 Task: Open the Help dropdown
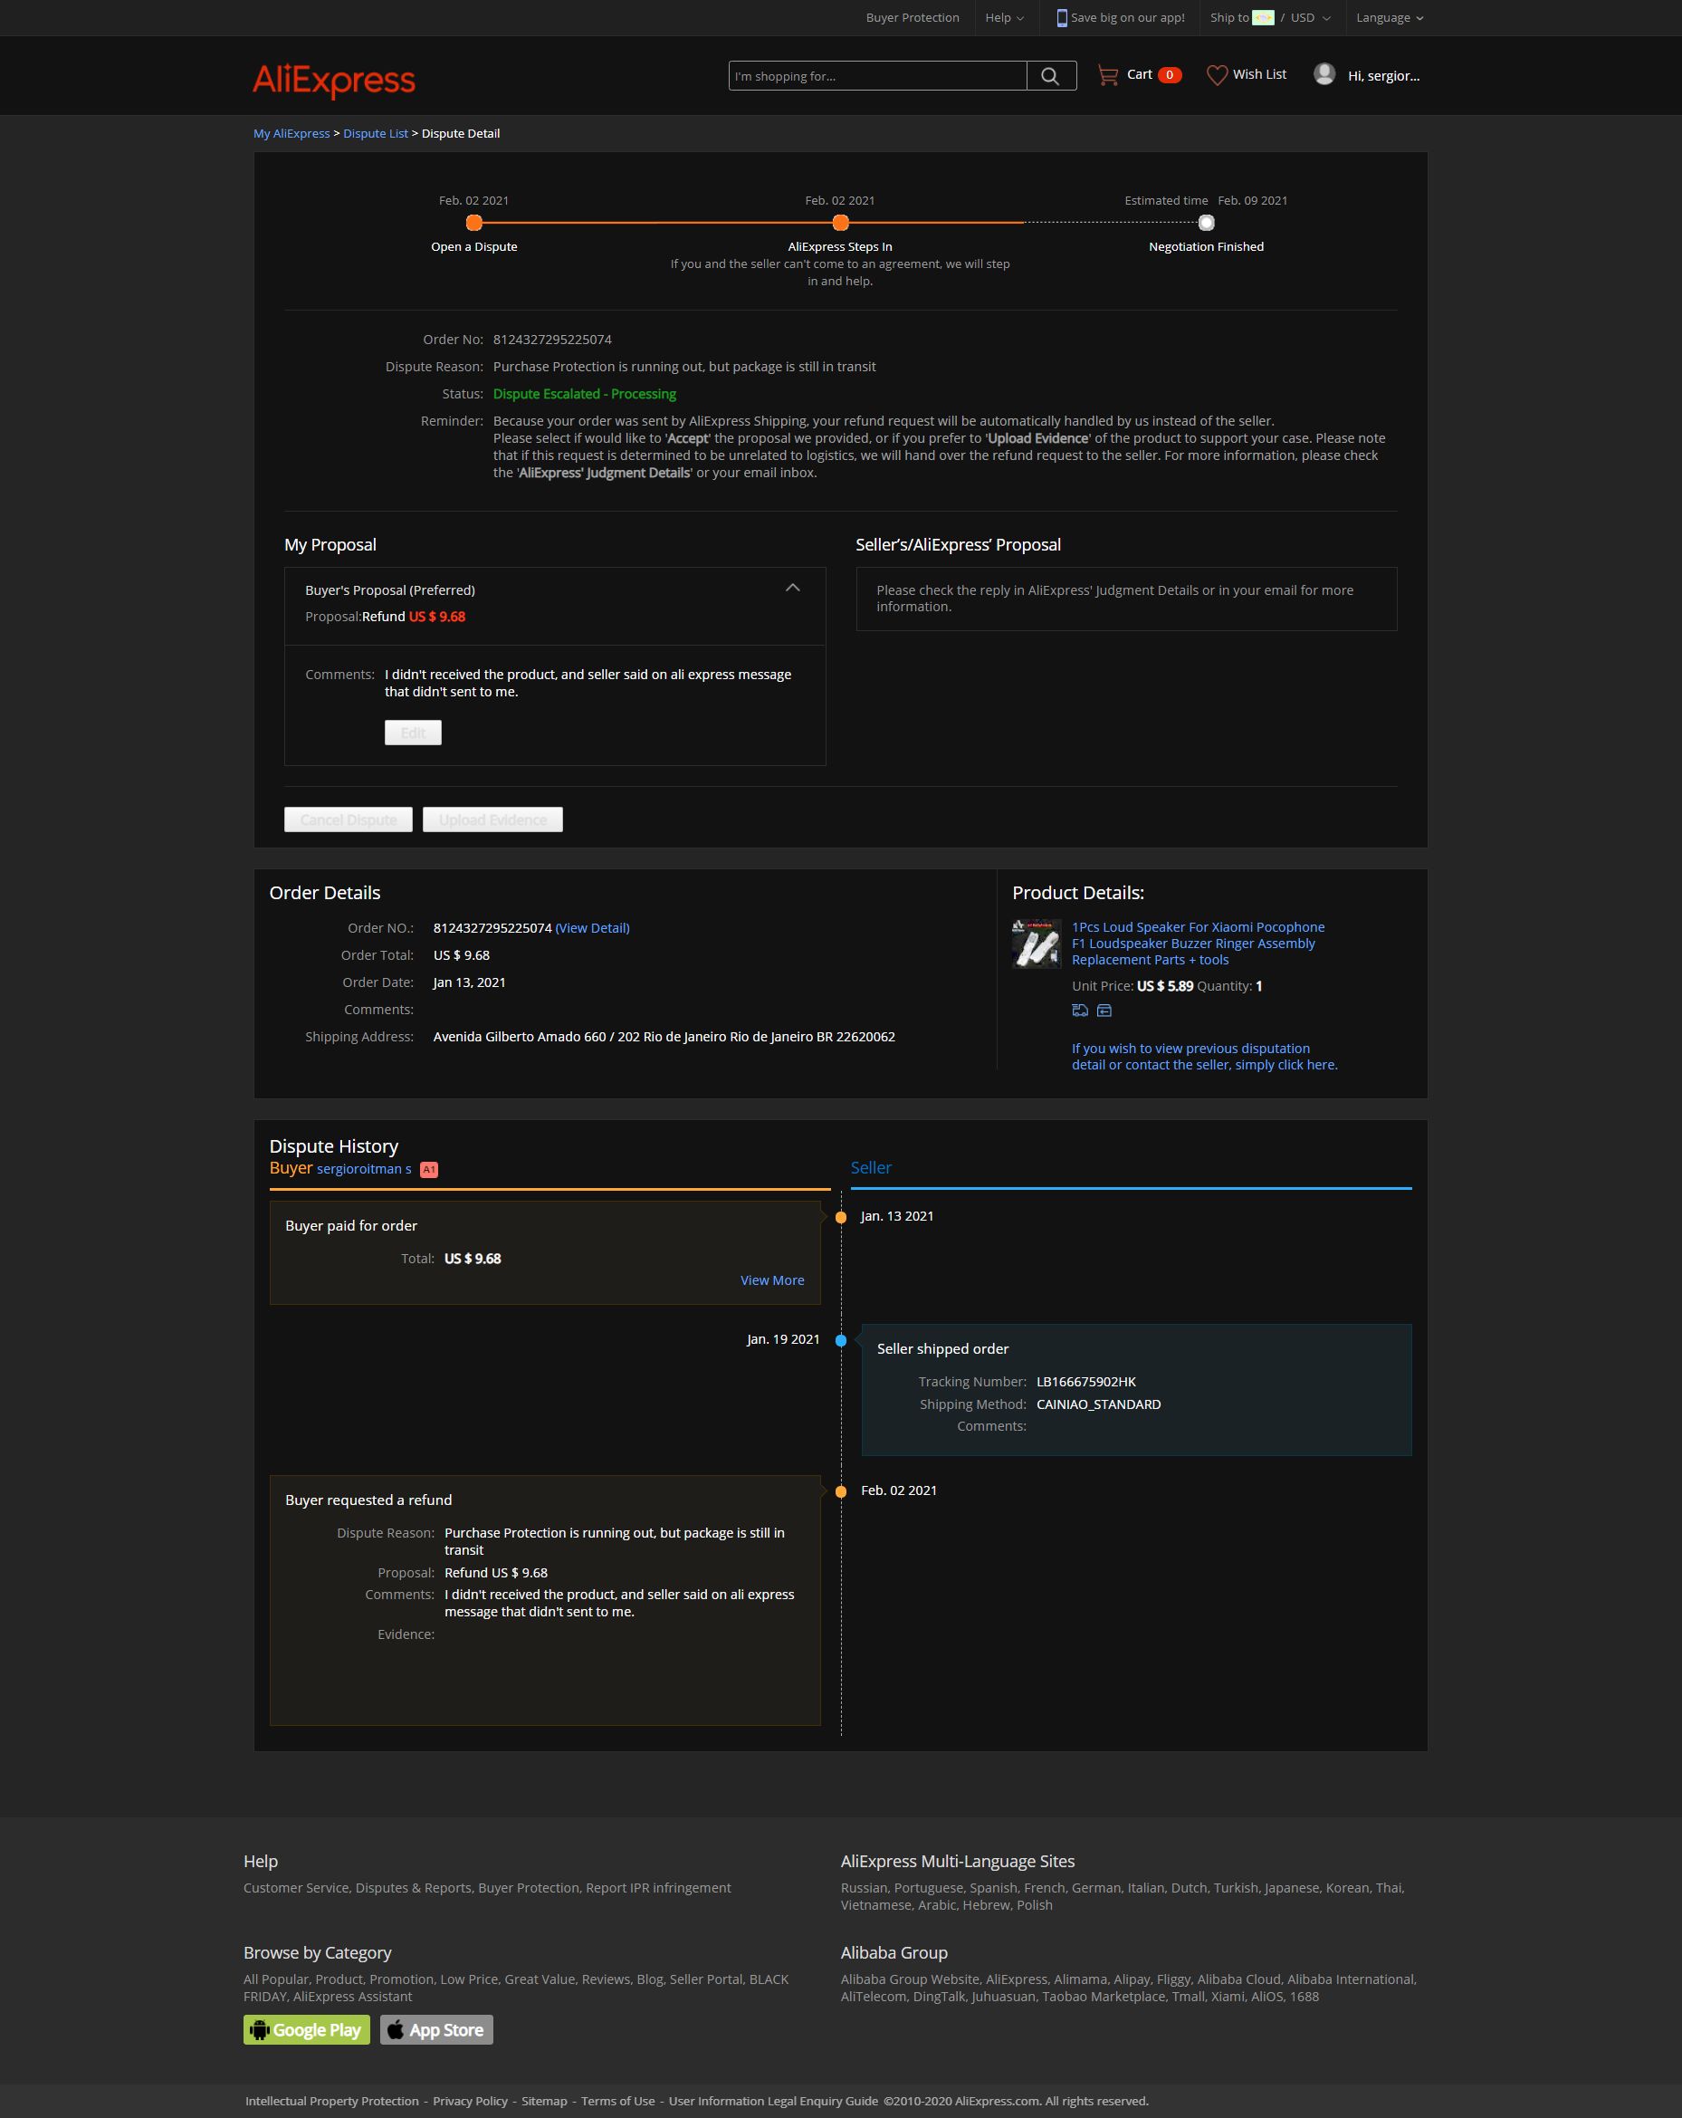(x=1005, y=18)
